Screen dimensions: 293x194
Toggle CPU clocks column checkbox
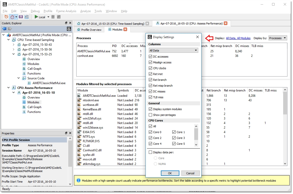point(151,68)
